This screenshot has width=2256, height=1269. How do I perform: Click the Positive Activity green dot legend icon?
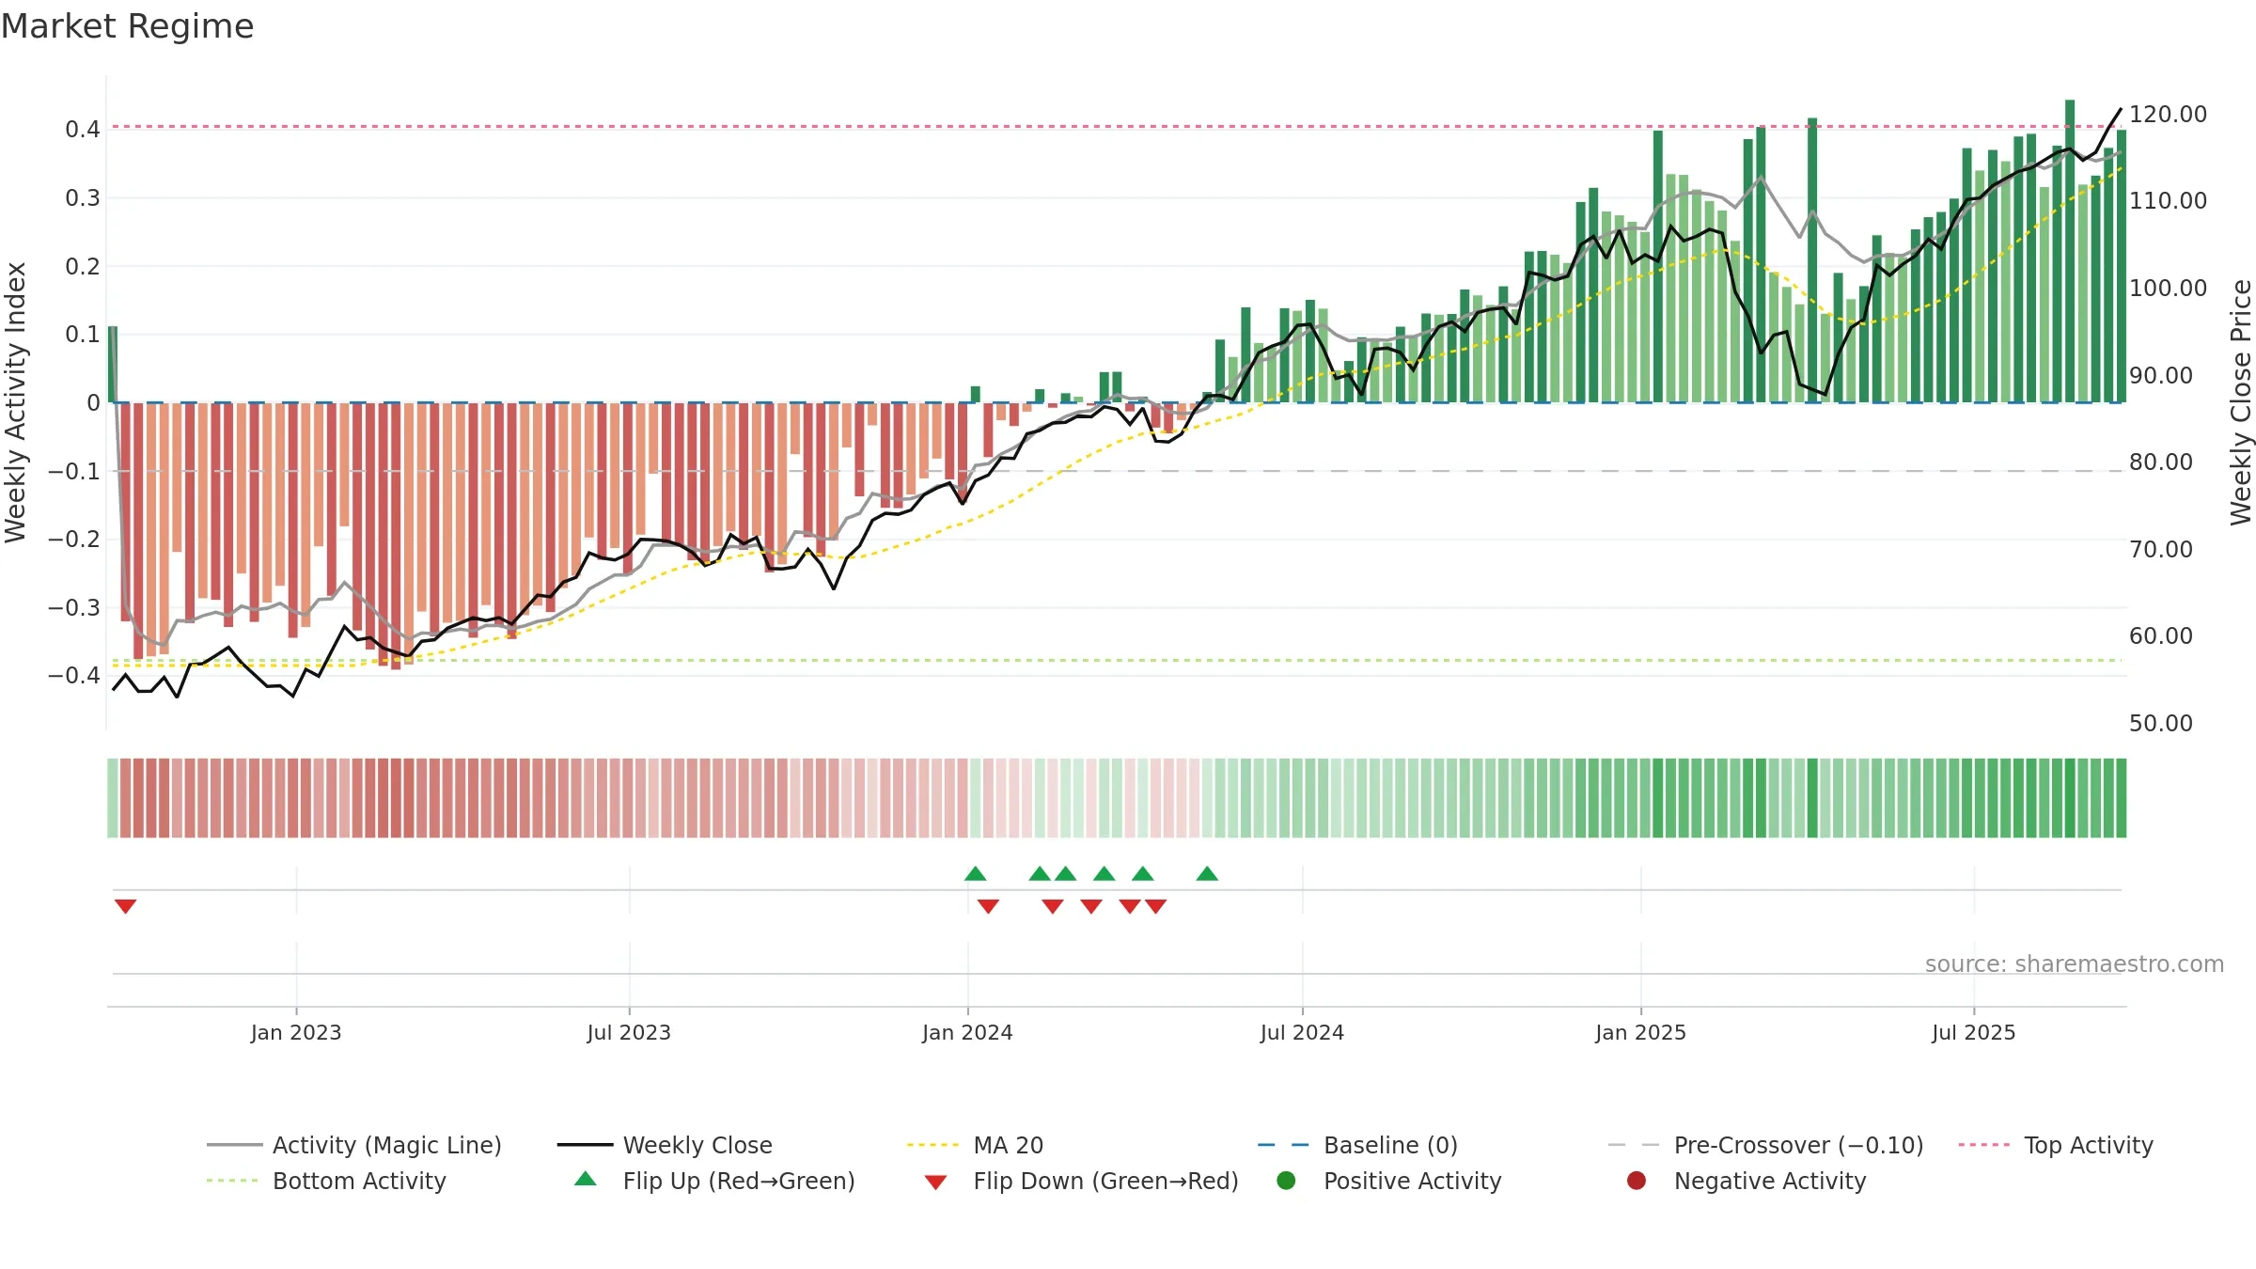click(x=1286, y=1180)
